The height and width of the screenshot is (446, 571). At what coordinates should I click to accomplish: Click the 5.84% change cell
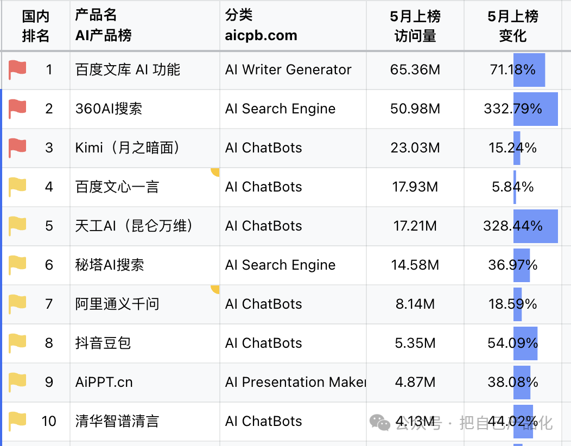(513, 187)
